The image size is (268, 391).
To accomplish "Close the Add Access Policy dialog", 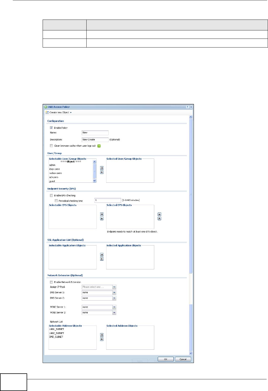I will (x=191, y=107).
